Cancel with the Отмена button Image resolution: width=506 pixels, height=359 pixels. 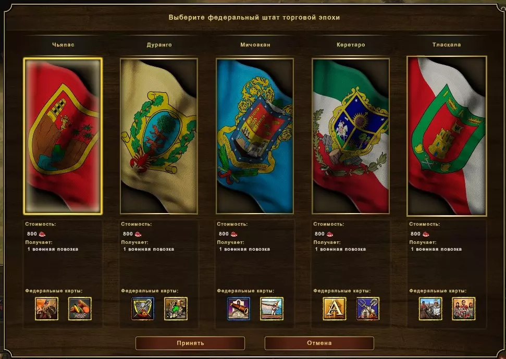[319, 343]
